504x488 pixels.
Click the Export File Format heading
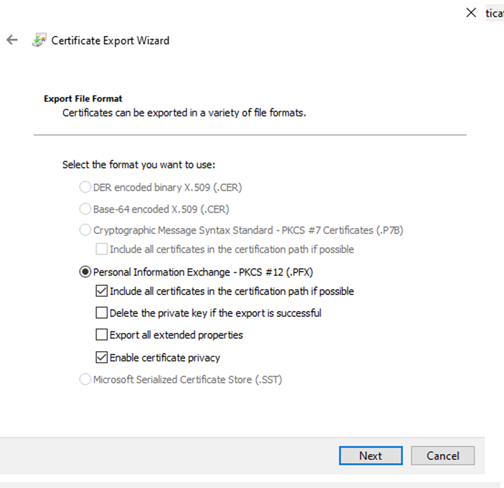(x=83, y=99)
